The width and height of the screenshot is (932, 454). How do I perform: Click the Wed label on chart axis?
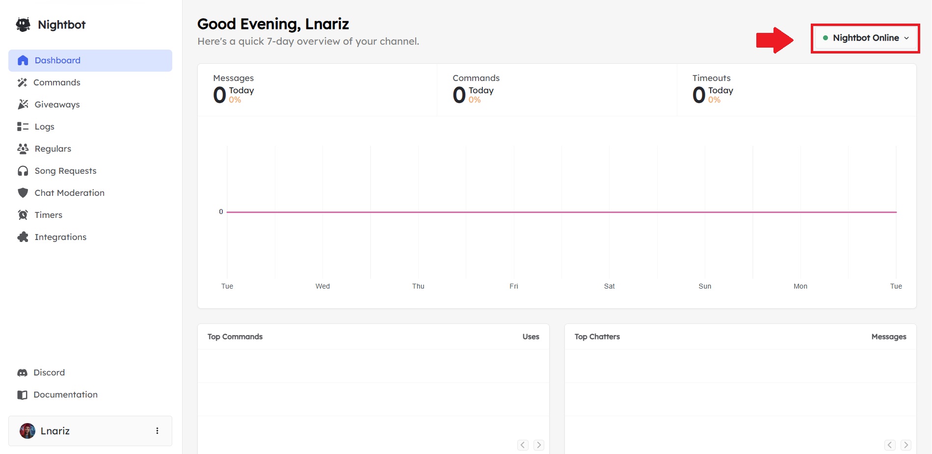pos(323,286)
